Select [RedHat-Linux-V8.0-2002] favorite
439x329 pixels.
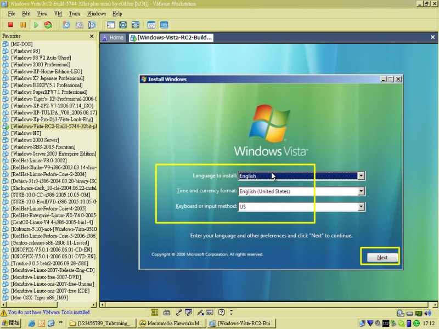tap(39, 161)
